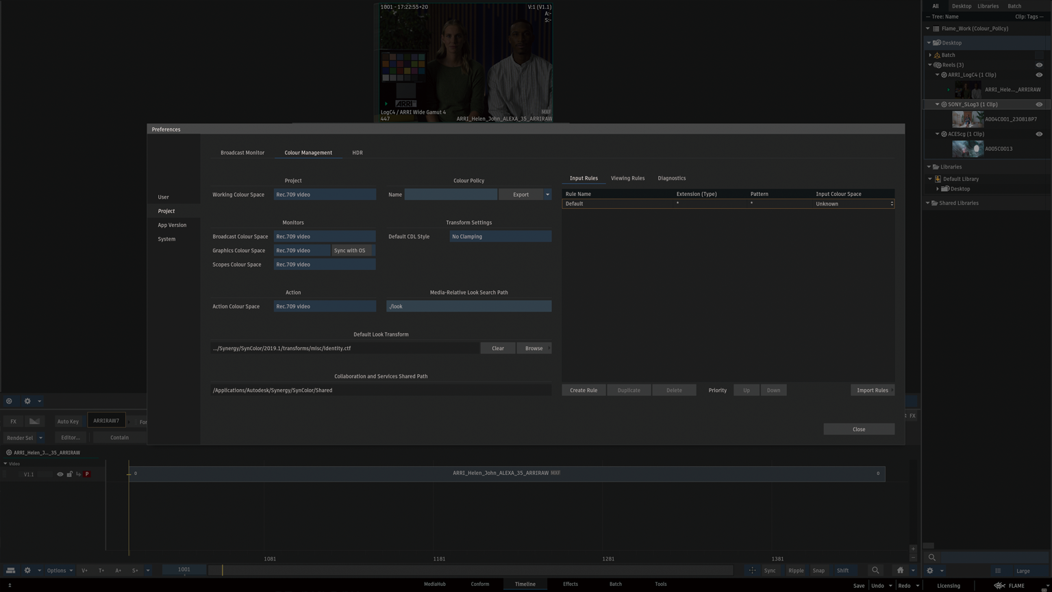Open the Broadcast Colour Space dropdown

[x=325, y=236]
